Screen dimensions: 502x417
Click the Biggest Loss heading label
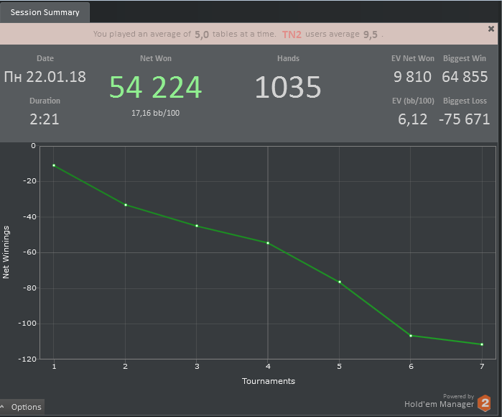coord(465,101)
